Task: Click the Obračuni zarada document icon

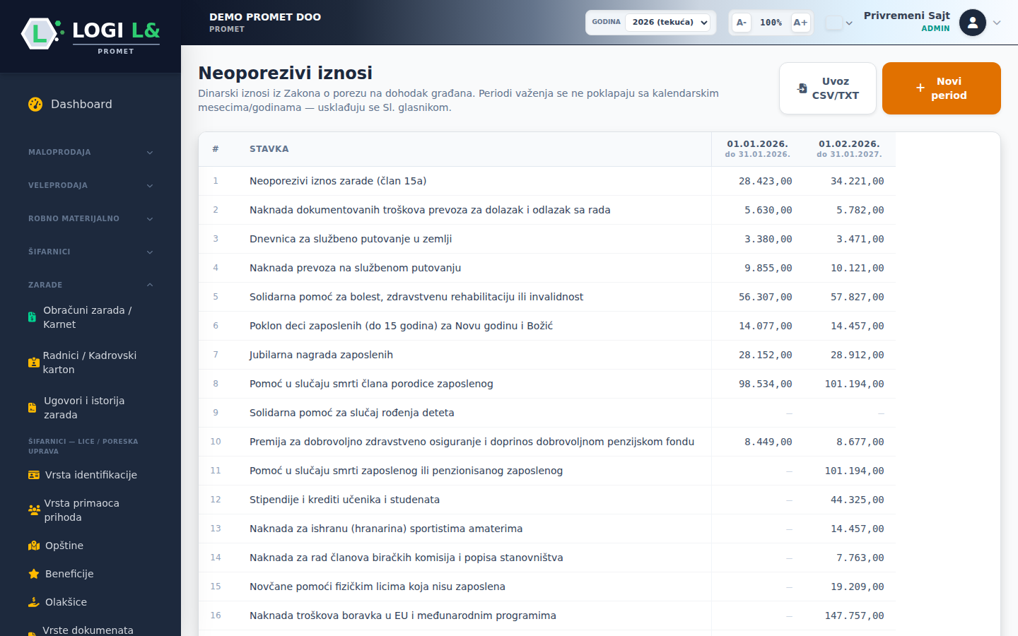Action: 32,317
